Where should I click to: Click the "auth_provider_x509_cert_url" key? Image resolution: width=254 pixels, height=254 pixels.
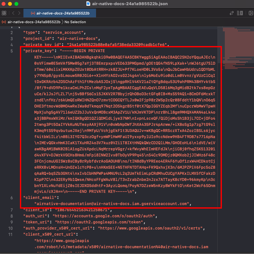(x=58, y=228)
